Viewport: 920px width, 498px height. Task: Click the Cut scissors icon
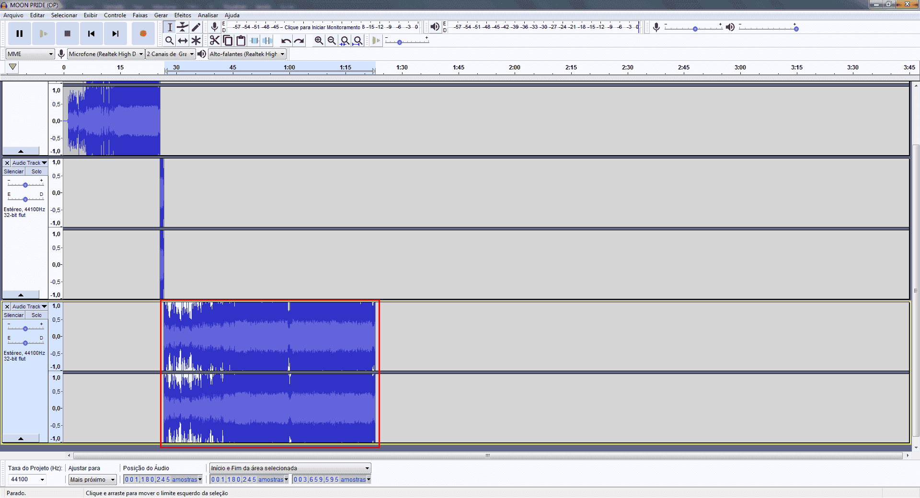pos(215,41)
